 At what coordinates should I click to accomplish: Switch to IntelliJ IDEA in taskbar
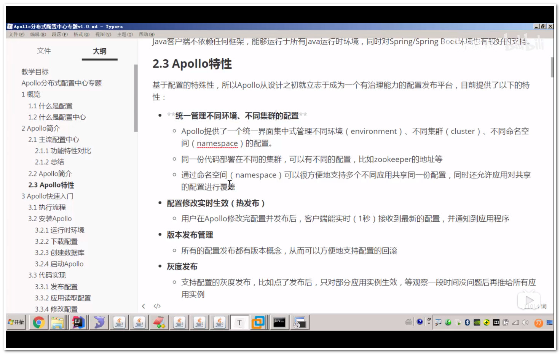pyautogui.click(x=78, y=322)
